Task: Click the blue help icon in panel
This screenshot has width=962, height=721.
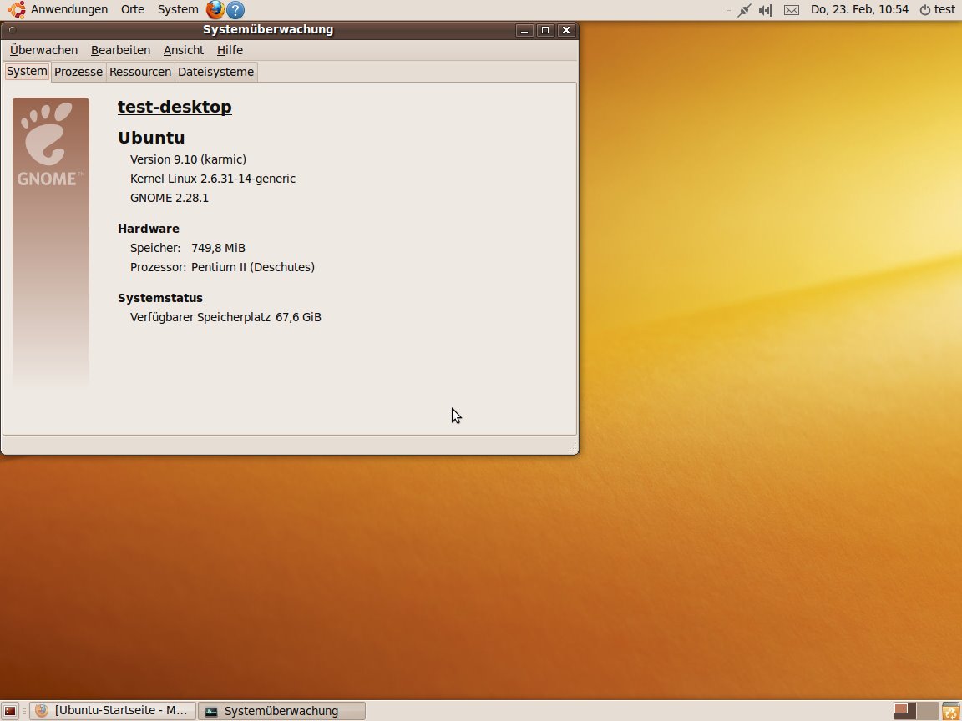Action: coord(235,10)
